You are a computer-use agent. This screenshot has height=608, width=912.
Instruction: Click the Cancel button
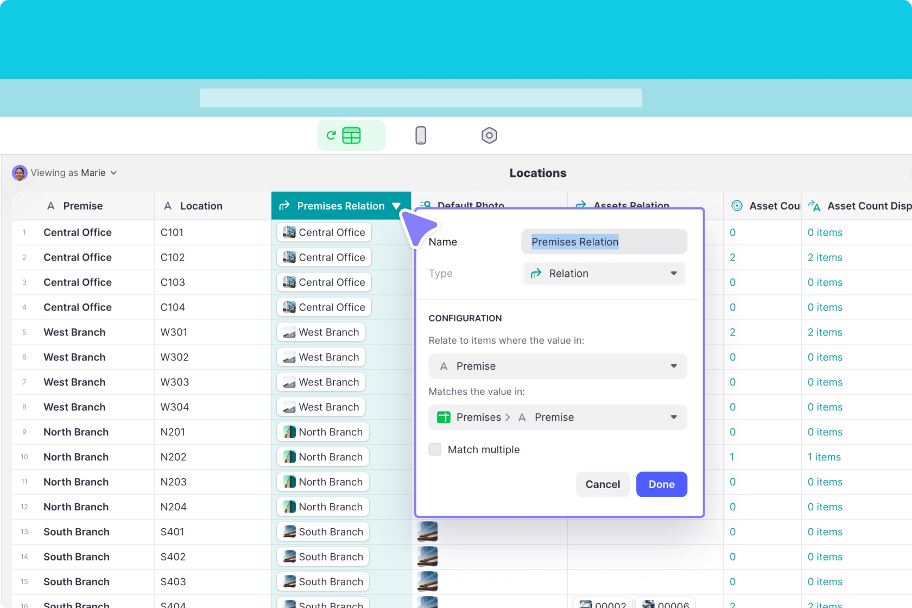coord(603,484)
